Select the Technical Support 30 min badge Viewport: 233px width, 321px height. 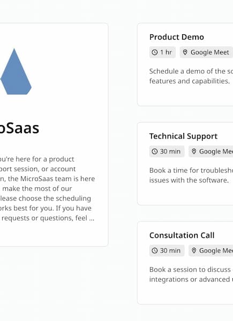coord(167,151)
